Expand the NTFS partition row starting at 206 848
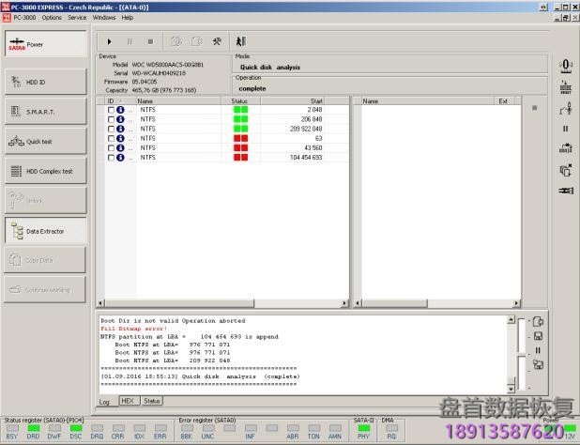The height and width of the screenshot is (445, 580). point(130,119)
